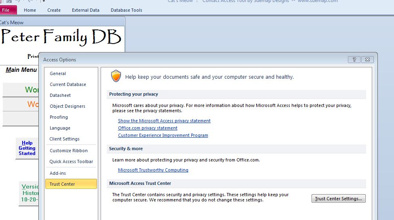
Task: Click the Trust Center Settings button
Action: click(x=339, y=198)
